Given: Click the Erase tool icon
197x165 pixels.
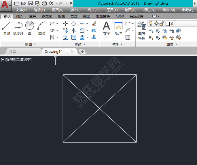Looking at the screenshot, I should point(94,24).
